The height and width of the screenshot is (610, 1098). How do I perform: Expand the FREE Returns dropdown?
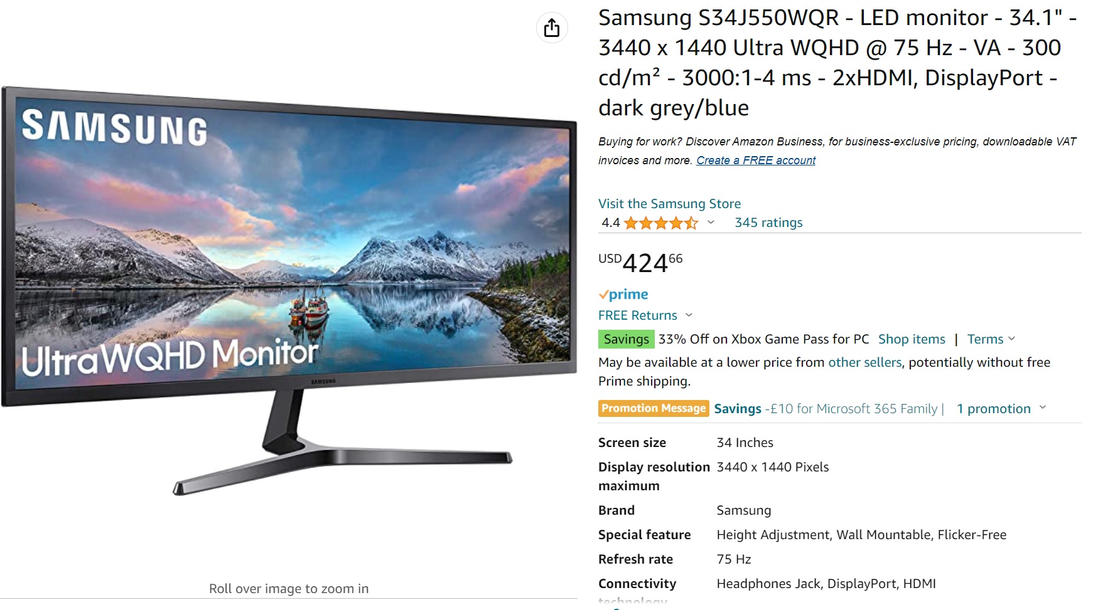(x=689, y=315)
